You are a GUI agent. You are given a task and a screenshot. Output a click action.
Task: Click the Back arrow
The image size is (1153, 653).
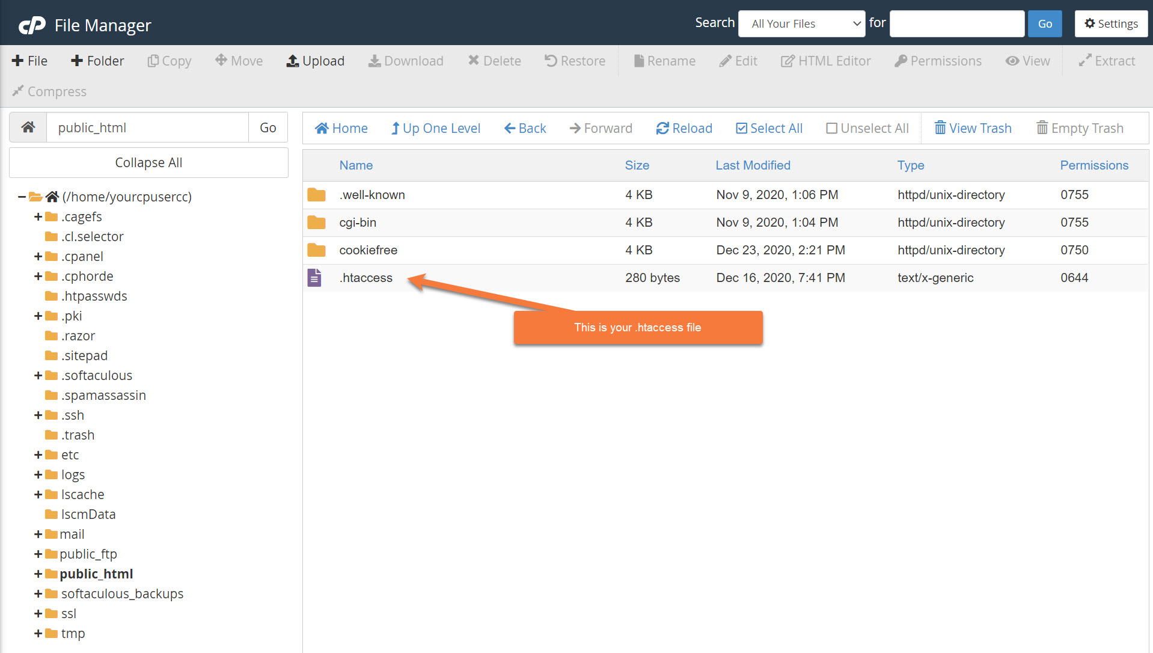coord(510,128)
